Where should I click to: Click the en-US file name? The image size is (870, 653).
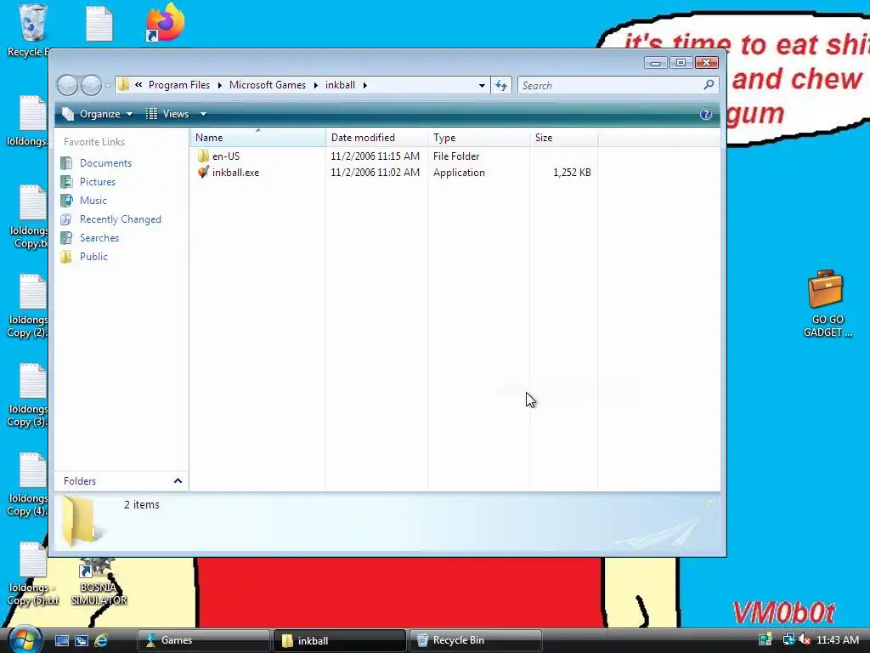(x=226, y=156)
